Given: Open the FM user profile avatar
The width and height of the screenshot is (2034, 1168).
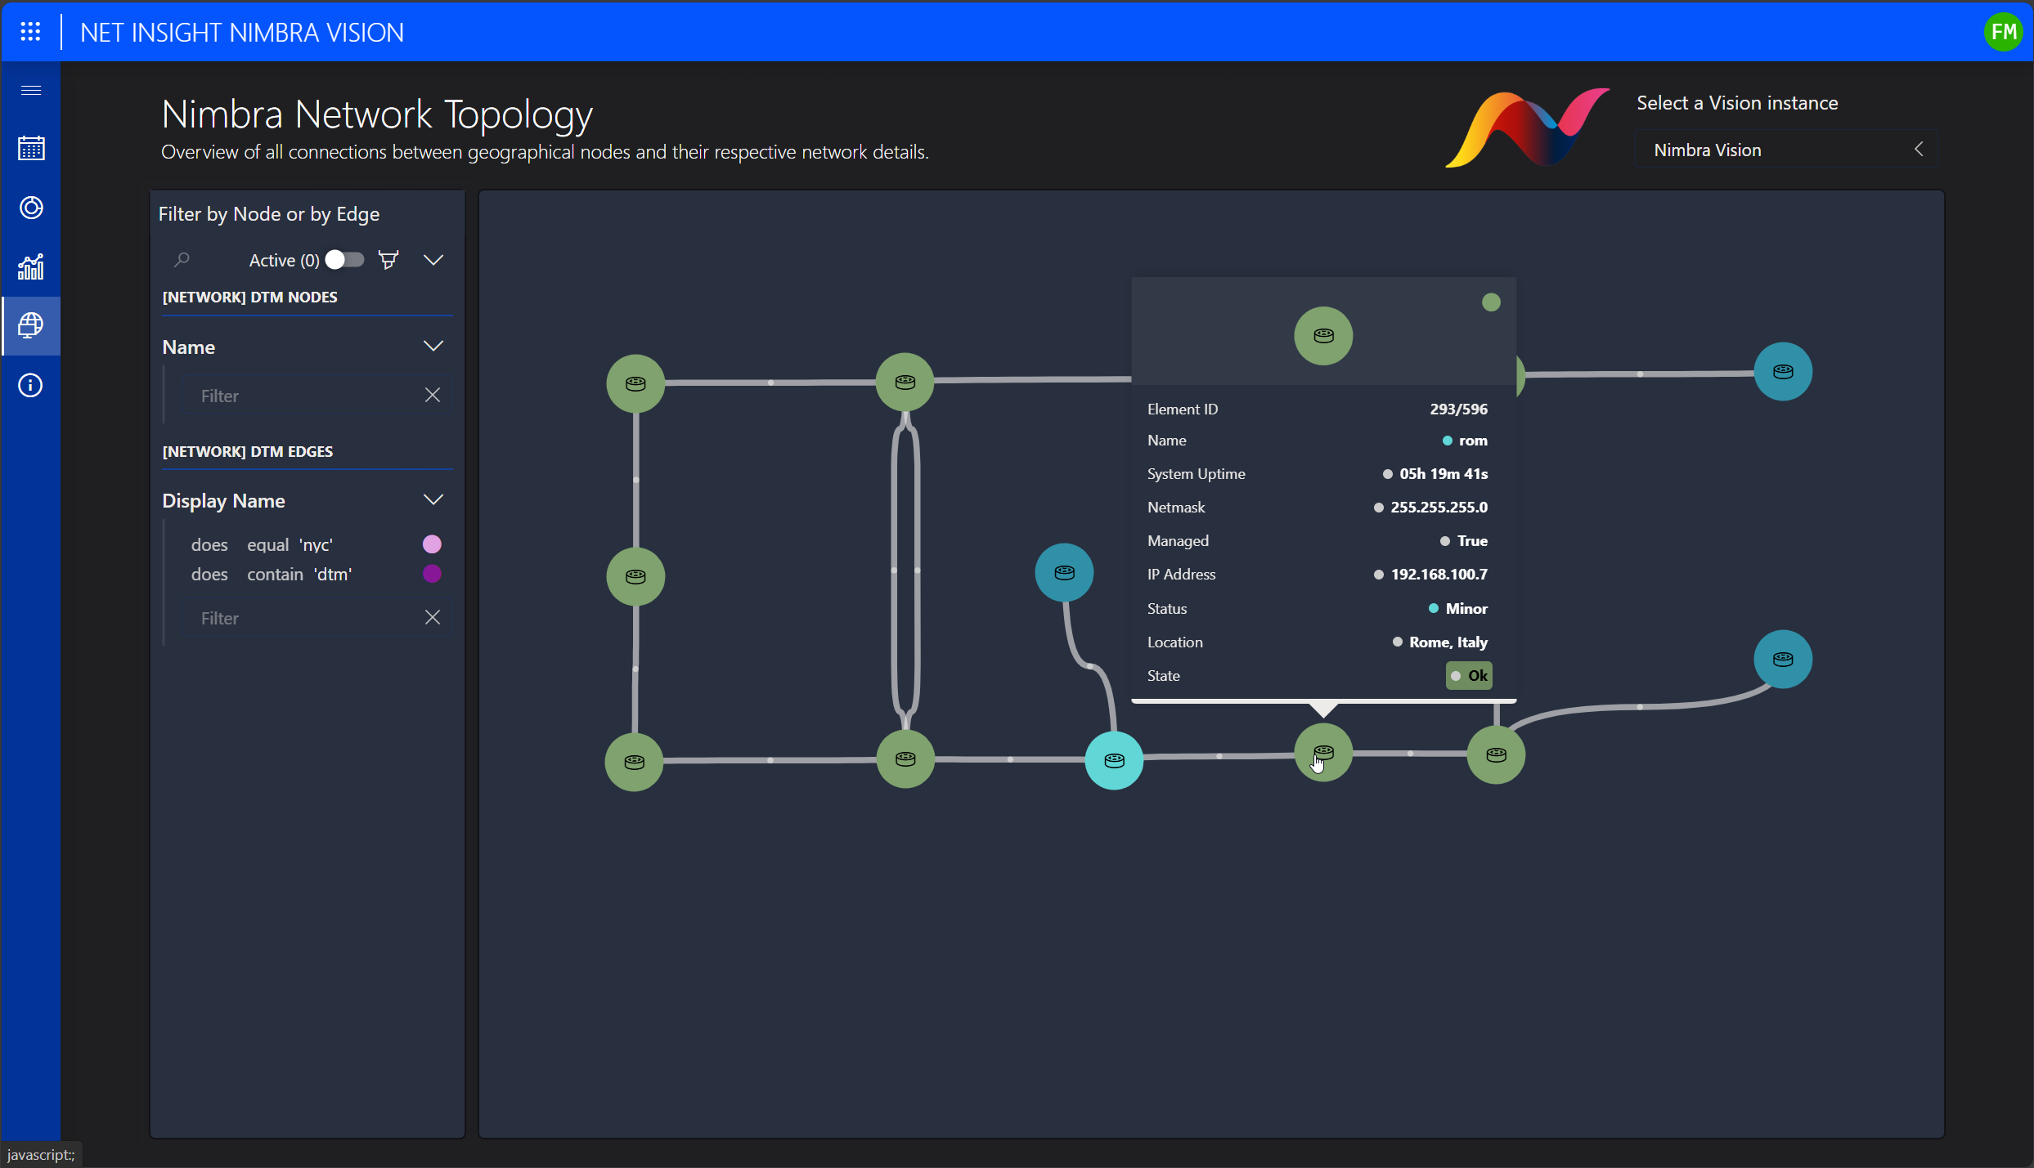Looking at the screenshot, I should click(2003, 32).
